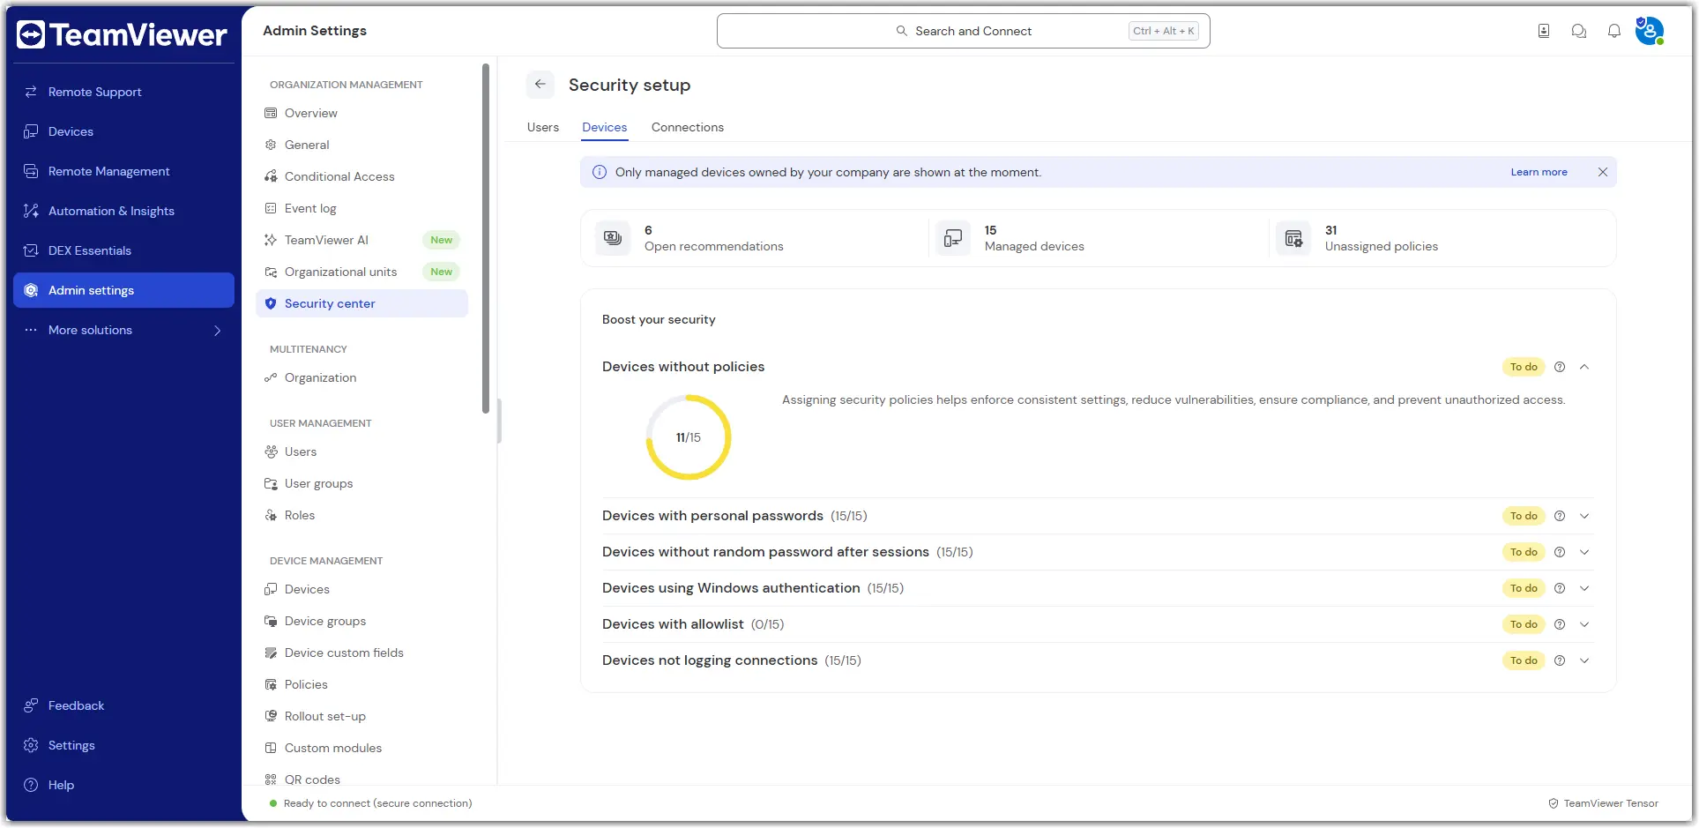Open the chat bubble icon in the header
This screenshot has width=1699, height=828.
pos(1578,31)
